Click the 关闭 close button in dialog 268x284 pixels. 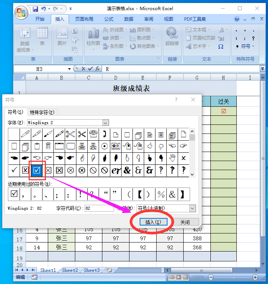coord(185,222)
